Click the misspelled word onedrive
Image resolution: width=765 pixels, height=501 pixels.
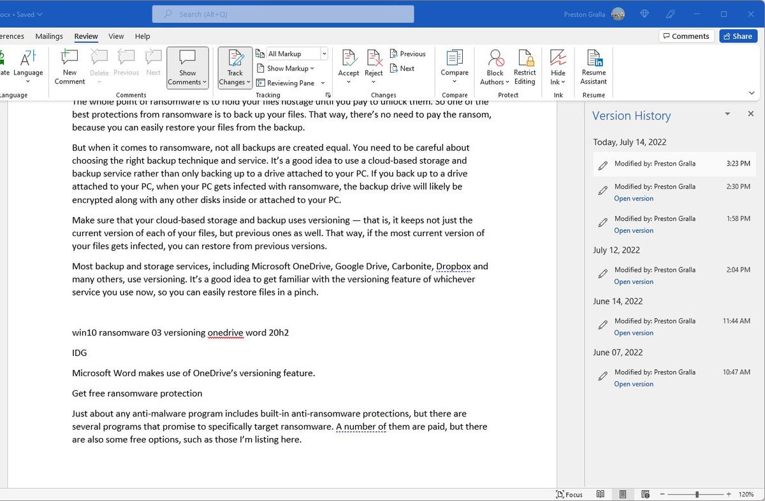226,332
